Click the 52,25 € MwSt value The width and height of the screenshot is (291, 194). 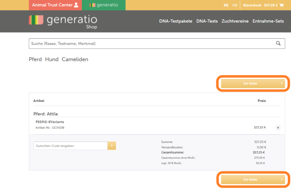tap(260, 163)
